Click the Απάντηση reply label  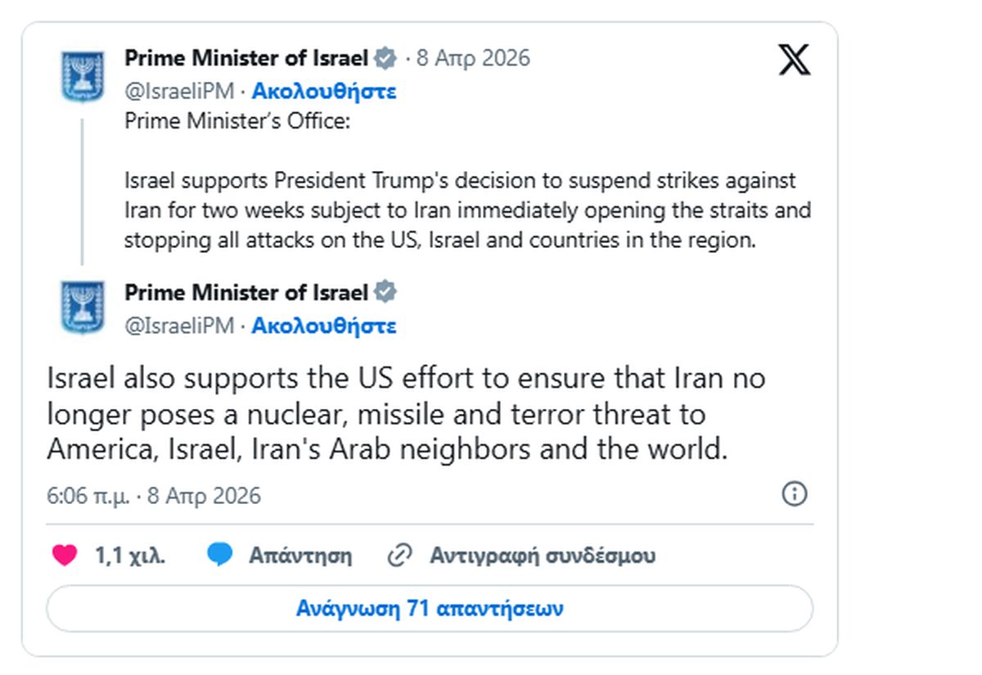point(300,556)
